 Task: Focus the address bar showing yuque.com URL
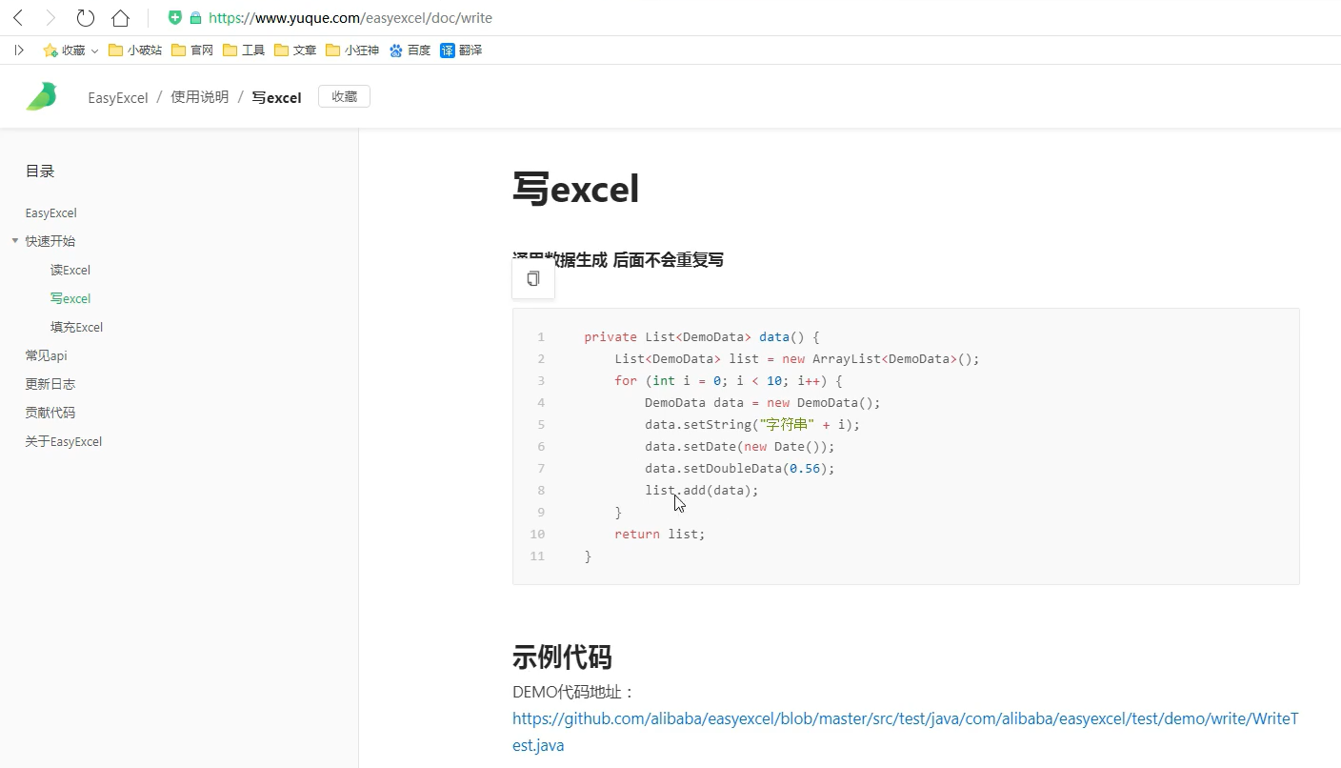pos(350,17)
